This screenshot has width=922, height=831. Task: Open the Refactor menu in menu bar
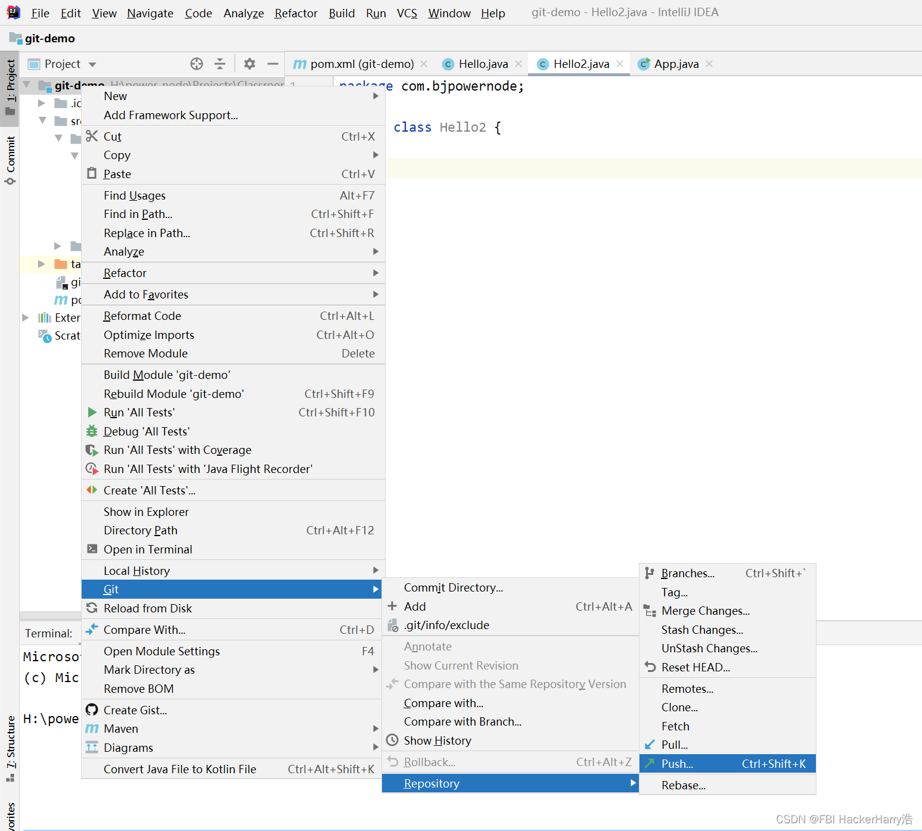pyautogui.click(x=296, y=13)
